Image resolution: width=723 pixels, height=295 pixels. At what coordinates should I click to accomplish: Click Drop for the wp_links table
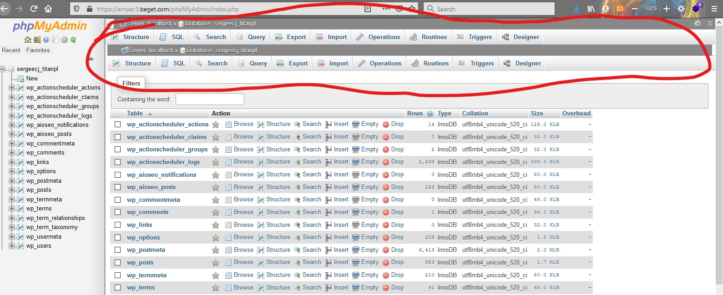point(393,225)
